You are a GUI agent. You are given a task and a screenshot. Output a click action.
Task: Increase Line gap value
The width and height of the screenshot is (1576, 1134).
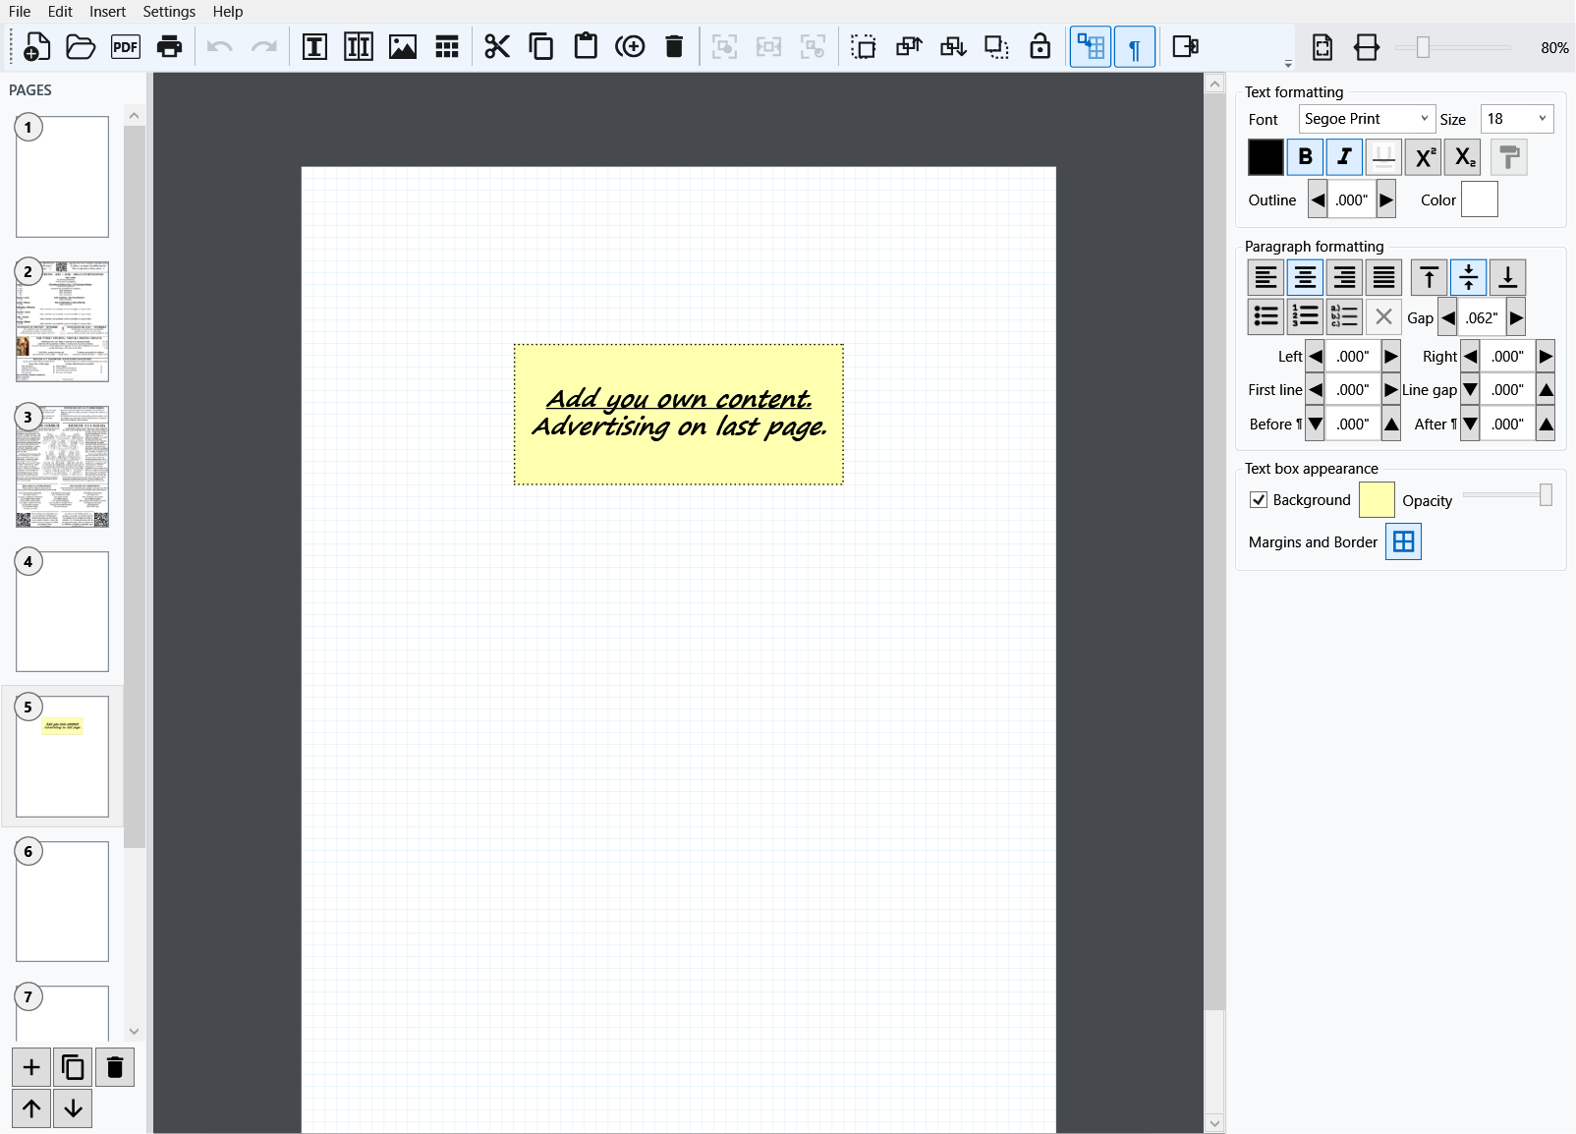pos(1546,390)
